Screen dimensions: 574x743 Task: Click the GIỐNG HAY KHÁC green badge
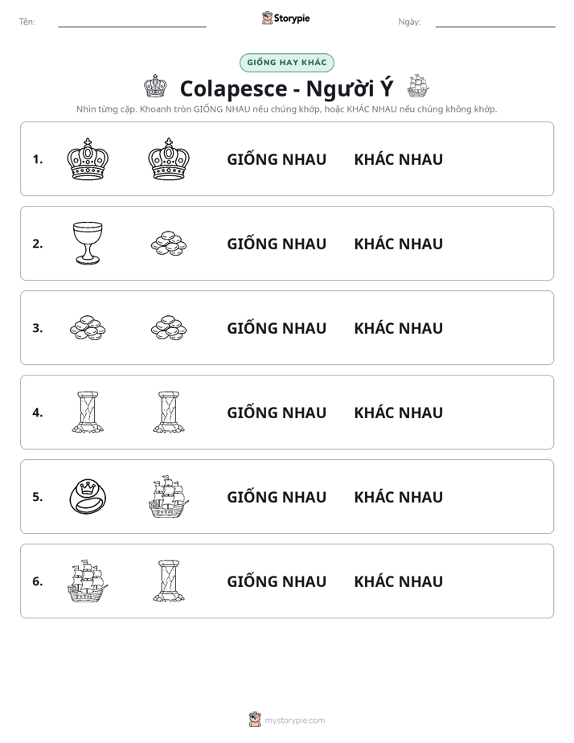pyautogui.click(x=286, y=63)
